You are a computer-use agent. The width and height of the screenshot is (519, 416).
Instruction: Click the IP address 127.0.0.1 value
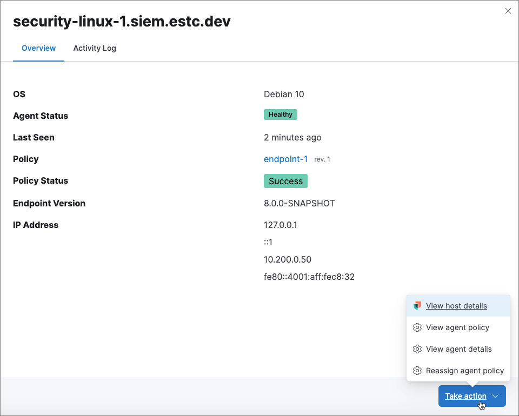pyautogui.click(x=281, y=225)
